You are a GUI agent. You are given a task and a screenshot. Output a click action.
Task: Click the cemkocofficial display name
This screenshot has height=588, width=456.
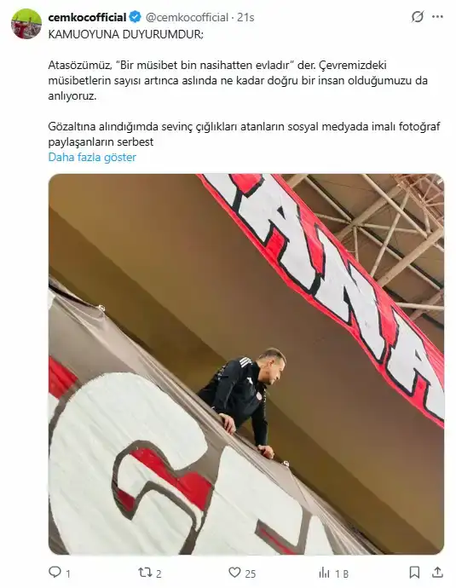87,17
